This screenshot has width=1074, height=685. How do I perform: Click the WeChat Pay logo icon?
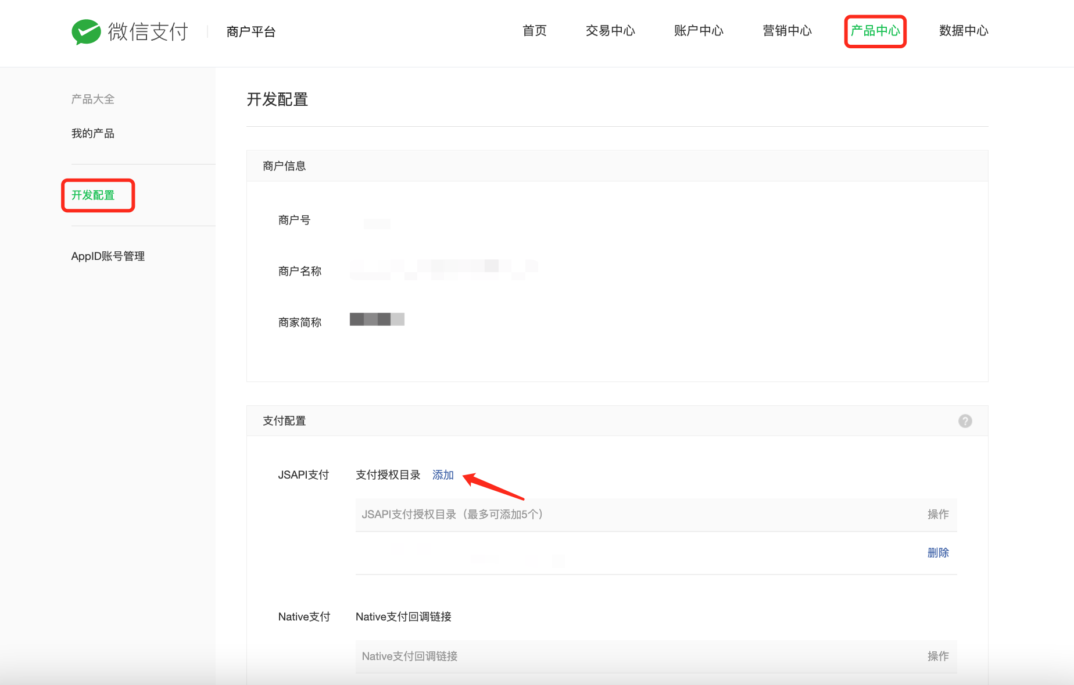click(86, 32)
